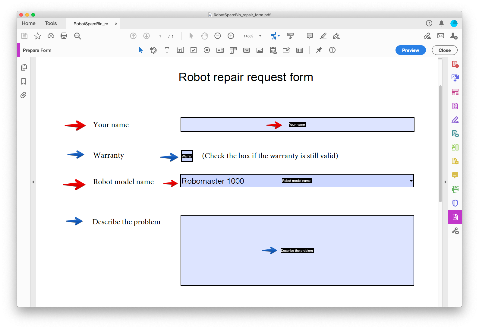Image resolution: width=479 pixels, height=329 pixels.
Task: Open the Prepare Form help icon
Action: tap(332, 50)
